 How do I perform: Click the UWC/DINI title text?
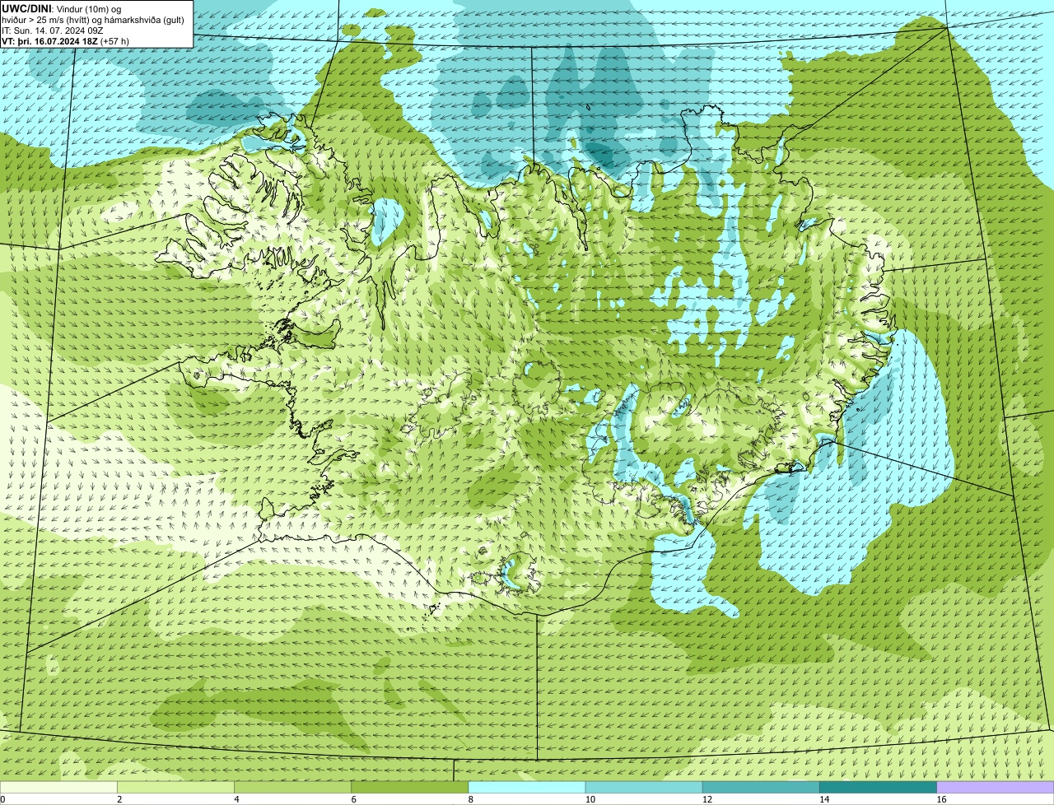(27, 8)
